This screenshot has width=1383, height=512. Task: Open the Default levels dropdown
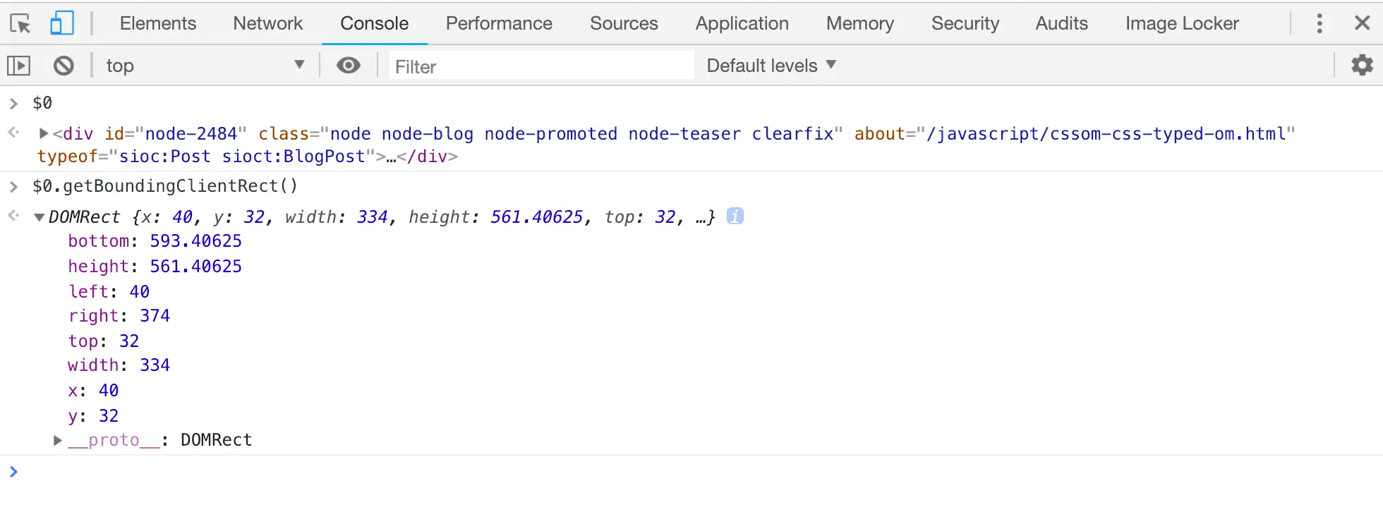coord(771,66)
